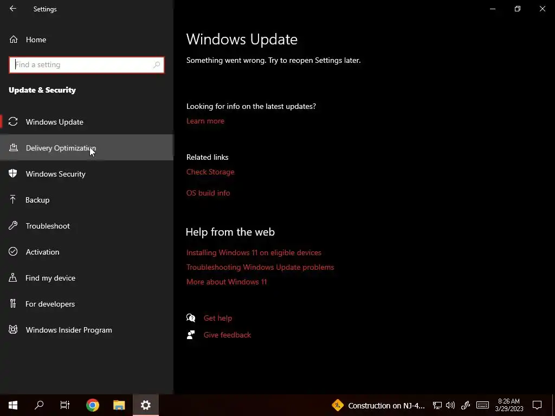
Task: Select For developers in the sidebar
Action: [87, 304]
